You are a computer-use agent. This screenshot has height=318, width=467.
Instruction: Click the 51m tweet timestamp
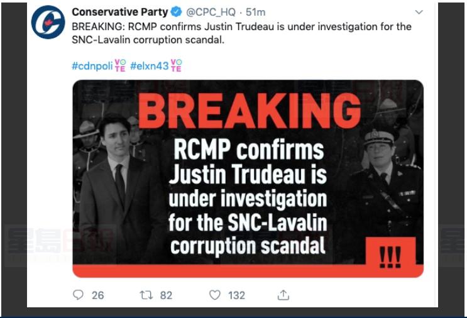coord(256,12)
